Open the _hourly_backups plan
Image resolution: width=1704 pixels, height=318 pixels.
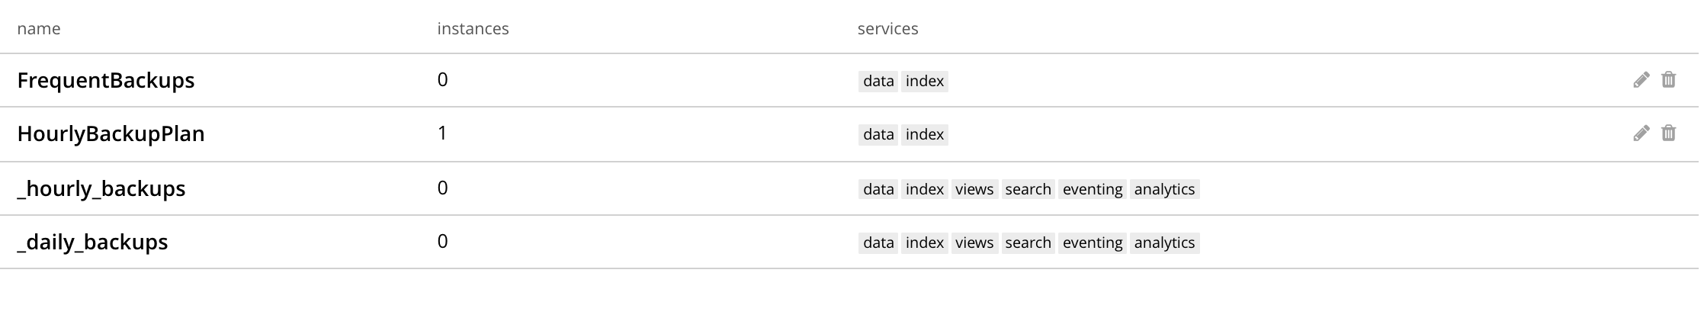pos(101,189)
